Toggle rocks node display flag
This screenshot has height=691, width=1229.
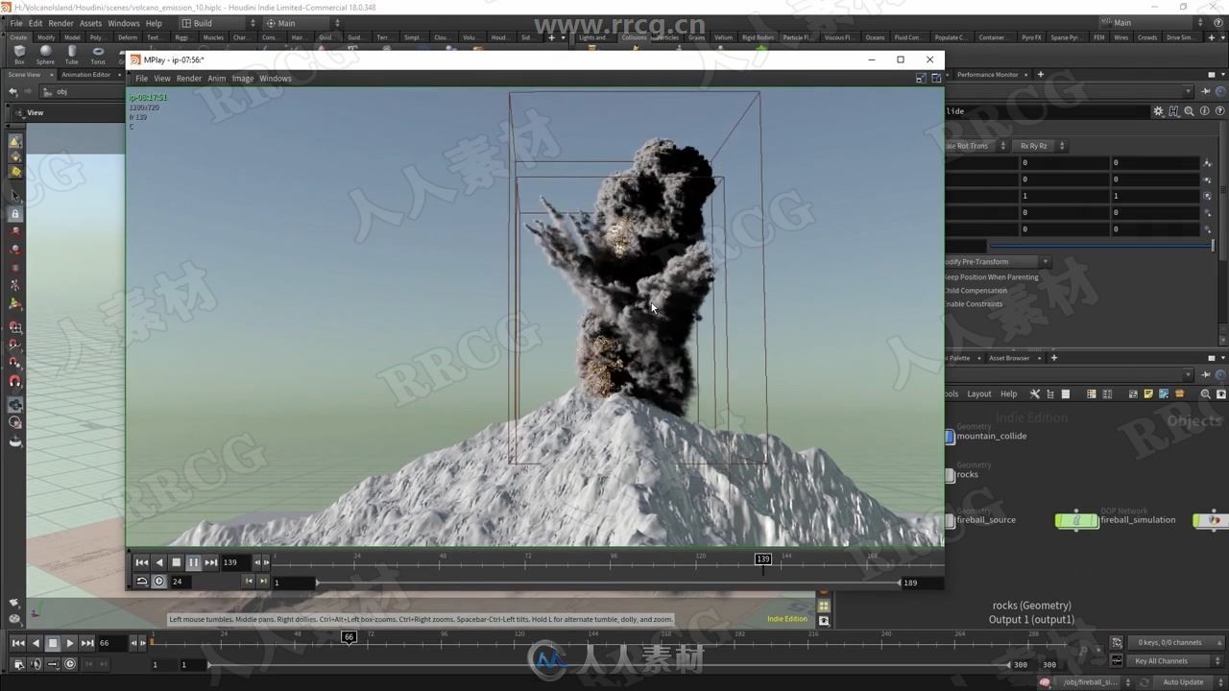pos(951,474)
